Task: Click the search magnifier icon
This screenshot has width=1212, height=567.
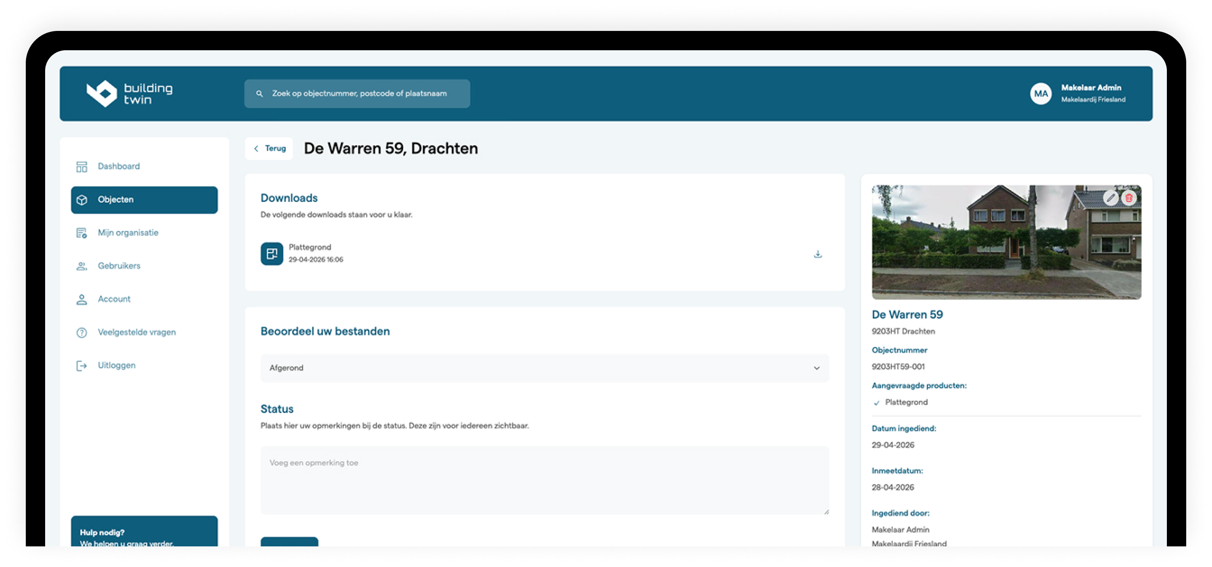Action: pyautogui.click(x=259, y=94)
